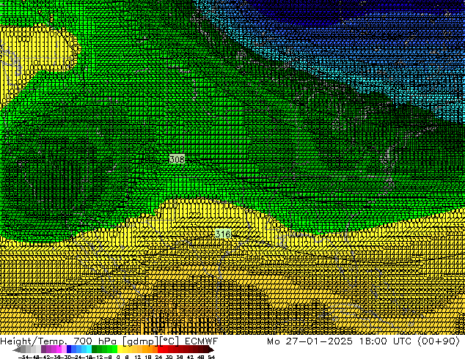The height and width of the screenshot is (359, 465).
Task: Pick the bright red legend swatch
Action: [x=160, y=349]
